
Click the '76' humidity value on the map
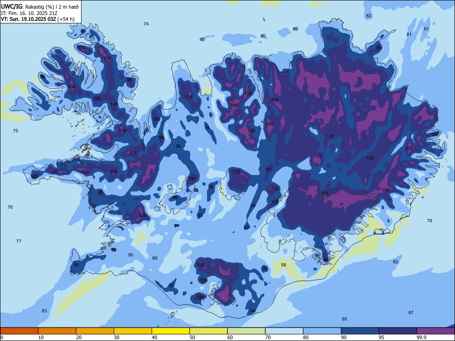pos(10,207)
